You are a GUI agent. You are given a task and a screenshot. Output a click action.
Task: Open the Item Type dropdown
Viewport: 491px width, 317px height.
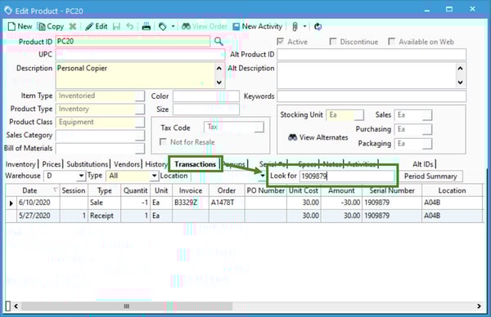140,96
